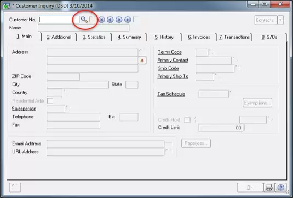Click the Primary Ship To field

(x=205, y=77)
